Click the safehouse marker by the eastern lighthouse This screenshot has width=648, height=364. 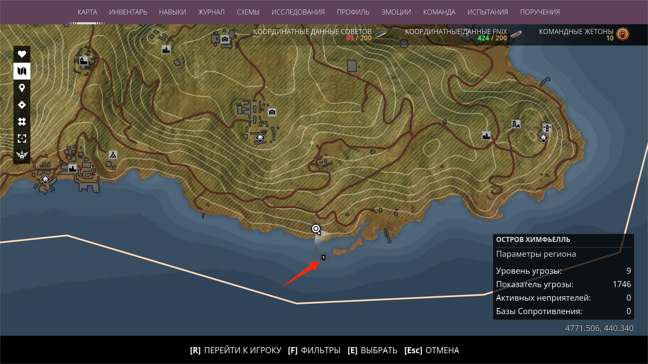click(x=543, y=138)
